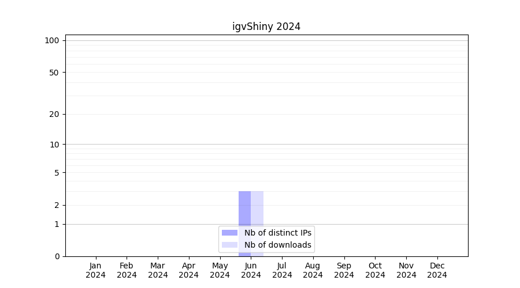
Task: Click the 'Nb of downloads' legend label
Action: (x=277, y=245)
